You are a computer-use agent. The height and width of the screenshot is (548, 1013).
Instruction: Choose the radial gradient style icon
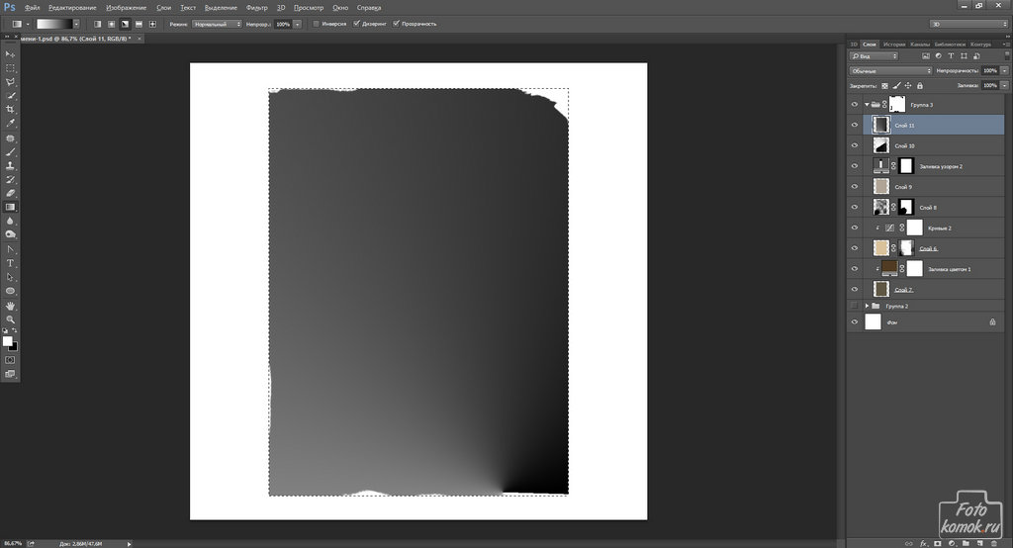pos(111,23)
